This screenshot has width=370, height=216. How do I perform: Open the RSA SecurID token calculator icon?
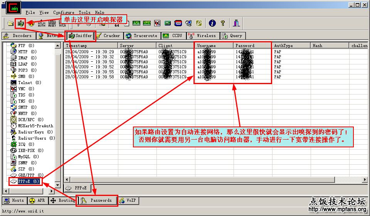tap(178, 23)
